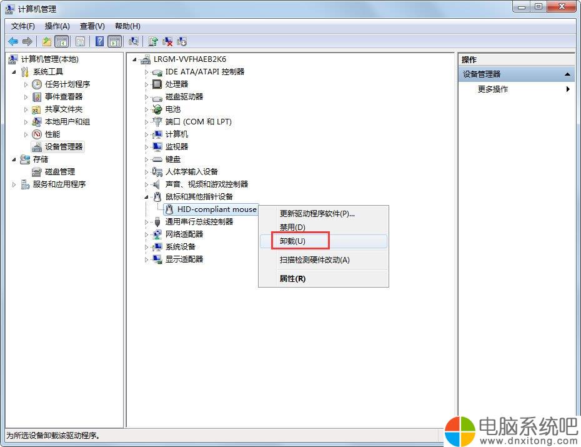Select the 事件查看器 icon
Image resolution: width=581 pixels, height=447 pixels.
pos(37,97)
